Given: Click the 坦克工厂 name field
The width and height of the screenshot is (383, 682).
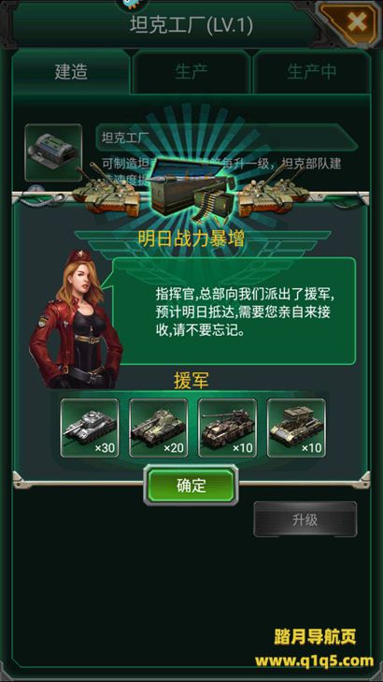Looking at the screenshot, I should point(227,138).
